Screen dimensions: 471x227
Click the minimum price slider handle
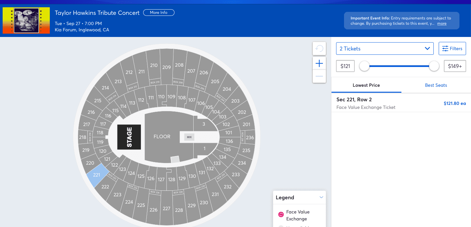tap(364, 66)
